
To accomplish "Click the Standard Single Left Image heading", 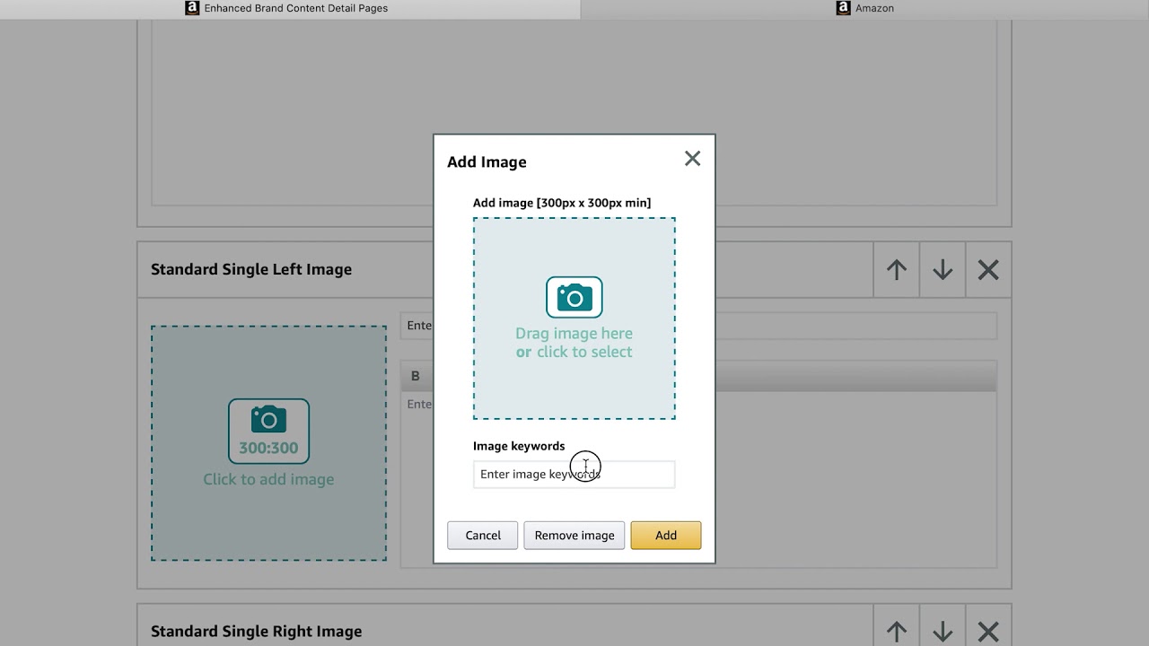I will 251,269.
